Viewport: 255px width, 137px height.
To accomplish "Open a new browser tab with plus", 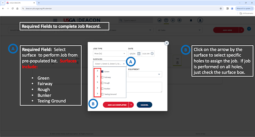I will (x=39, y=3).
